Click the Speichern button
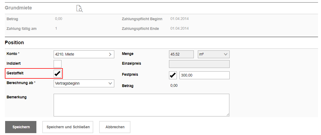Viewport: 321px width, 135px height. (21, 127)
